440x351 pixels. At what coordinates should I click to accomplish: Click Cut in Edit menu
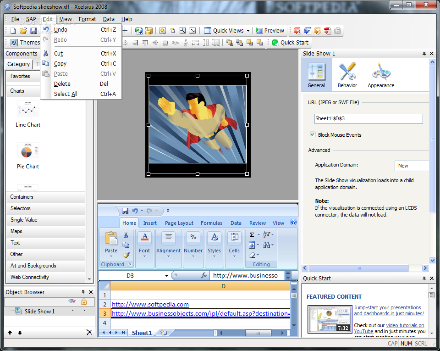click(x=81, y=53)
